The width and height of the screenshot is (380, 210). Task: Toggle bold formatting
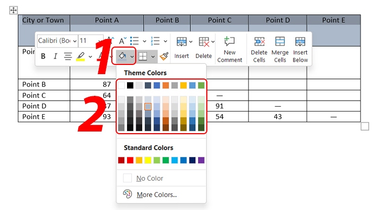[43, 56]
